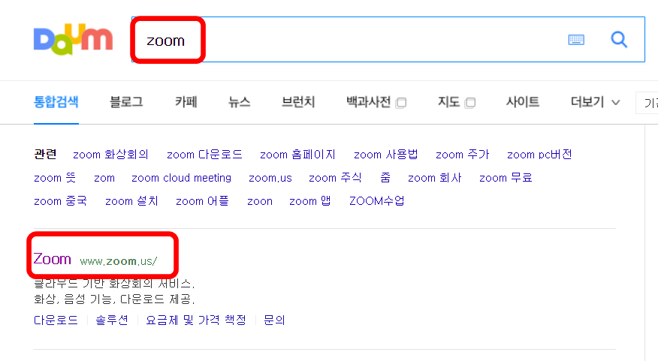Viewport: 658px width, 361px height.
Task: Open the 백과사전 tab
Action: pyautogui.click(x=369, y=102)
